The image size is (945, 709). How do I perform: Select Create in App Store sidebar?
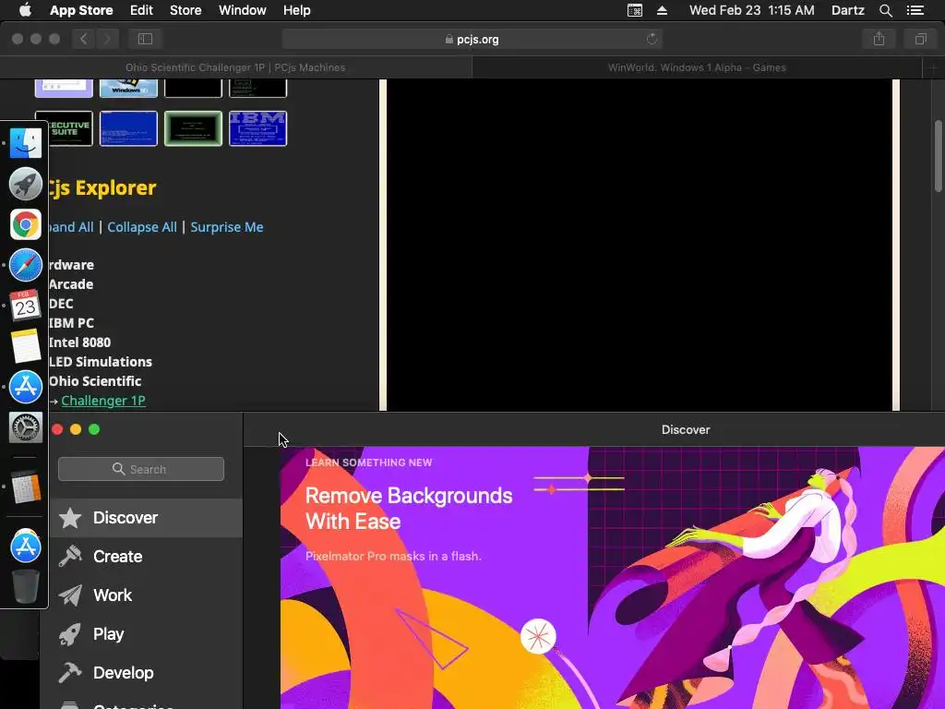click(146, 557)
